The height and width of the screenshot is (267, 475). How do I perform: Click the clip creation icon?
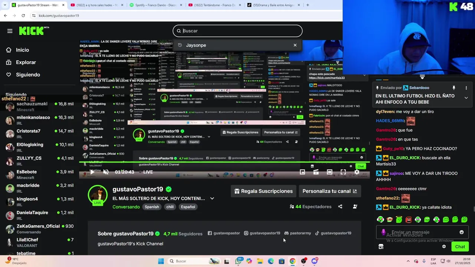(x=316, y=172)
